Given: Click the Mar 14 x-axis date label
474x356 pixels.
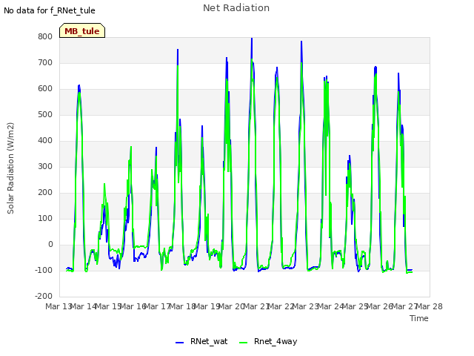Looking at the screenshot, I should point(84,306).
